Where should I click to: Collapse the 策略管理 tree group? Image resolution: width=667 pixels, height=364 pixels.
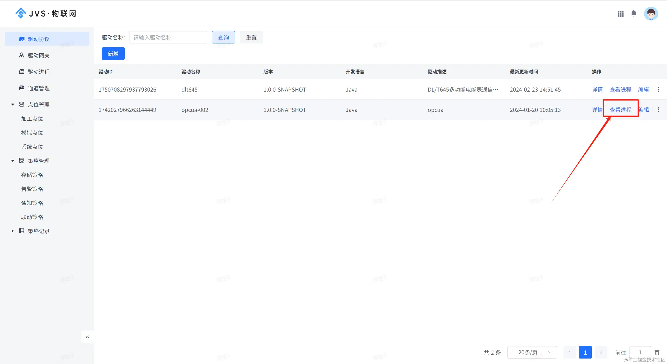pyautogui.click(x=13, y=161)
